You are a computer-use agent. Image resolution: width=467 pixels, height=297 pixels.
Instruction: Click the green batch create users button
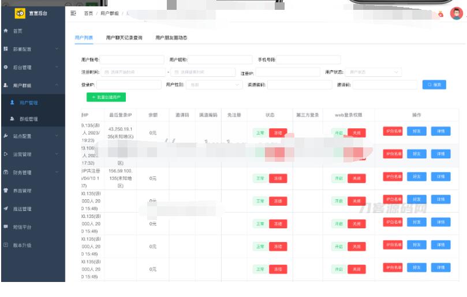pos(106,97)
